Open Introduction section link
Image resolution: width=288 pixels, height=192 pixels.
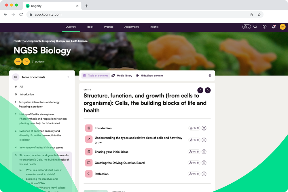[x=103, y=128]
